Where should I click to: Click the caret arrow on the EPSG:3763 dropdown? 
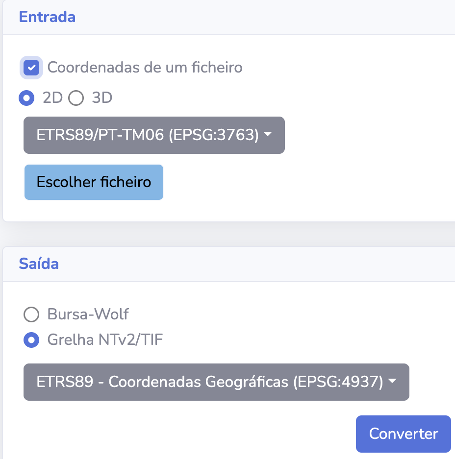[x=268, y=135]
